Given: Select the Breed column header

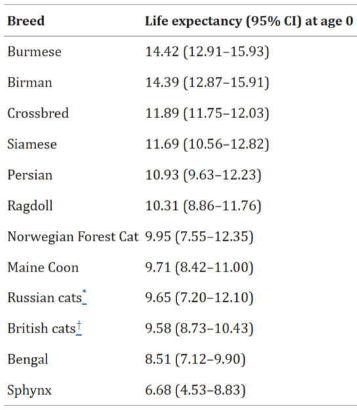Looking at the screenshot, I should (26, 21).
